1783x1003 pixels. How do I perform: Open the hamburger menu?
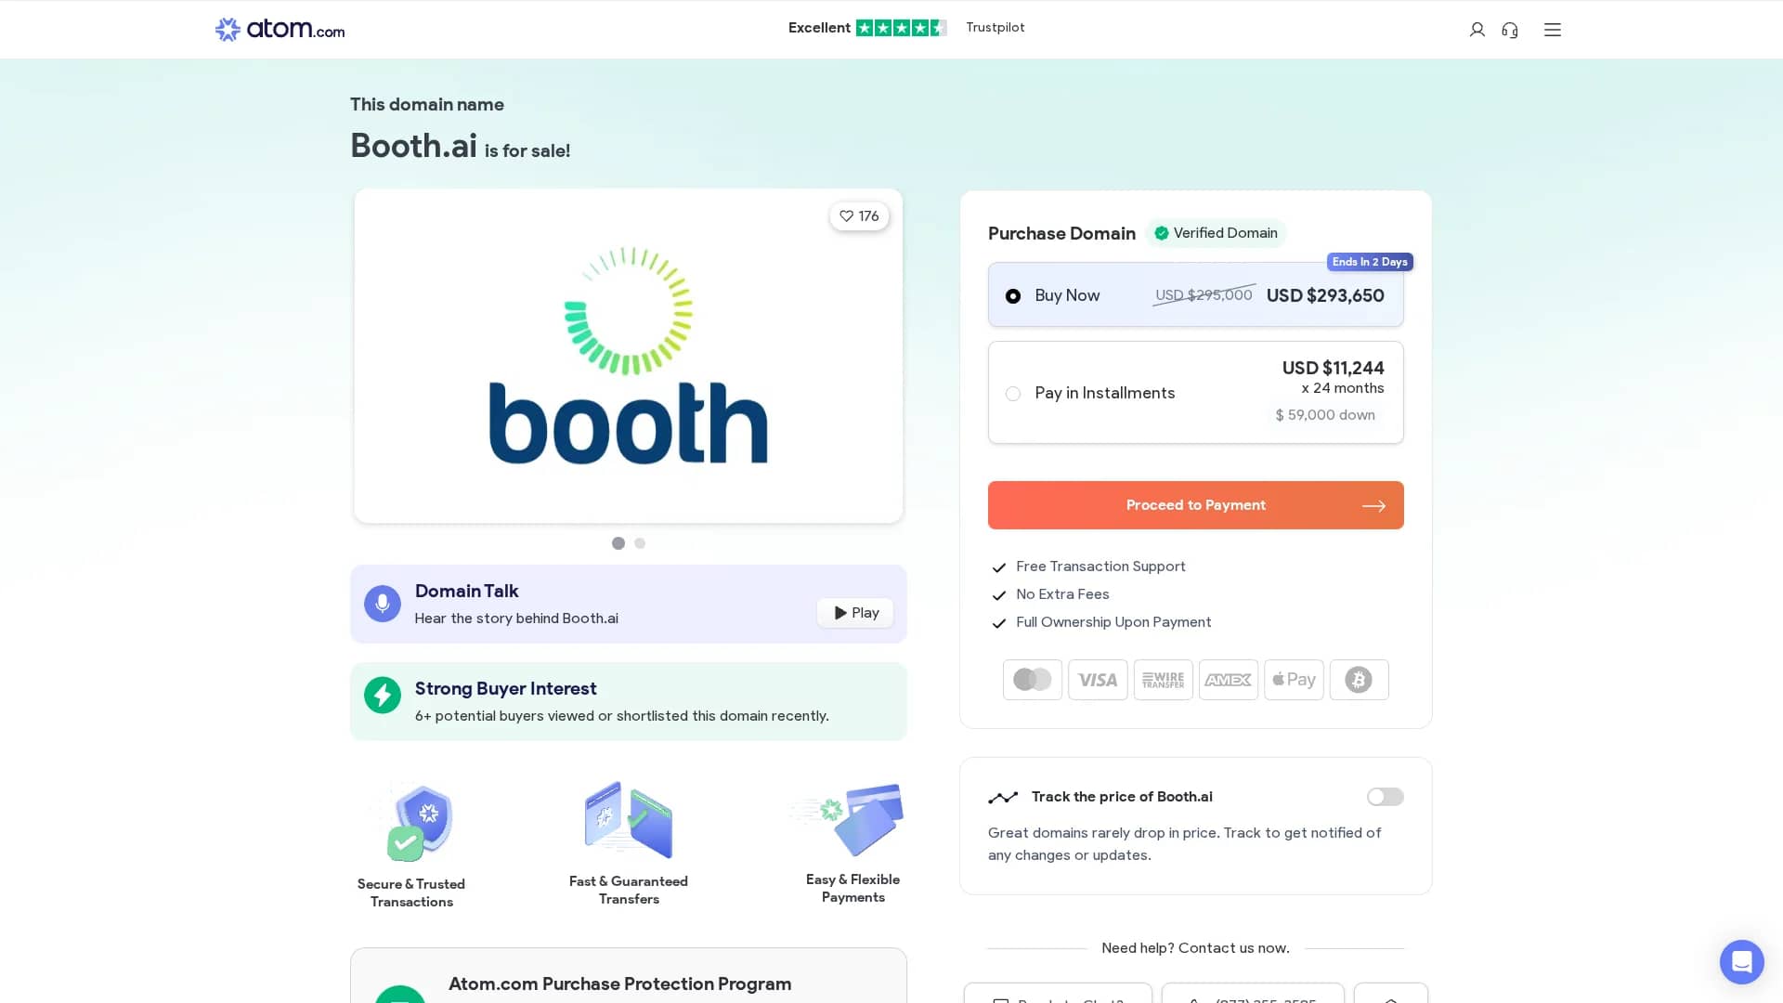click(x=1553, y=30)
